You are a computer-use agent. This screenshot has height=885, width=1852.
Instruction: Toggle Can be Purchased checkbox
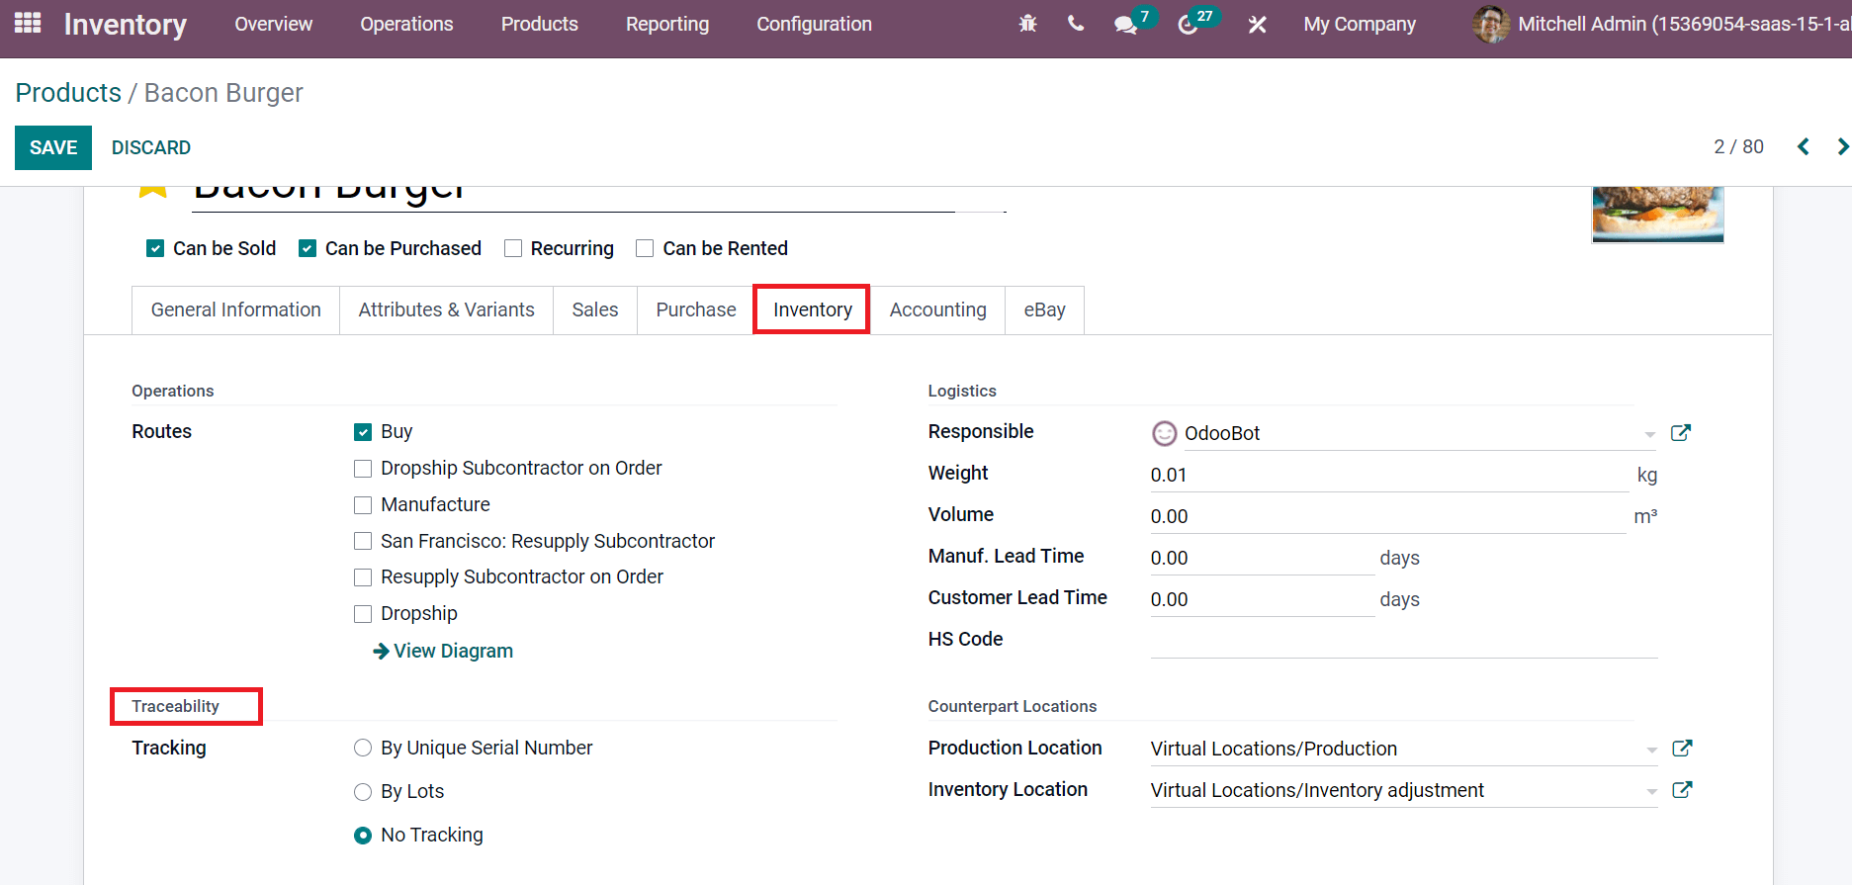pos(308,248)
